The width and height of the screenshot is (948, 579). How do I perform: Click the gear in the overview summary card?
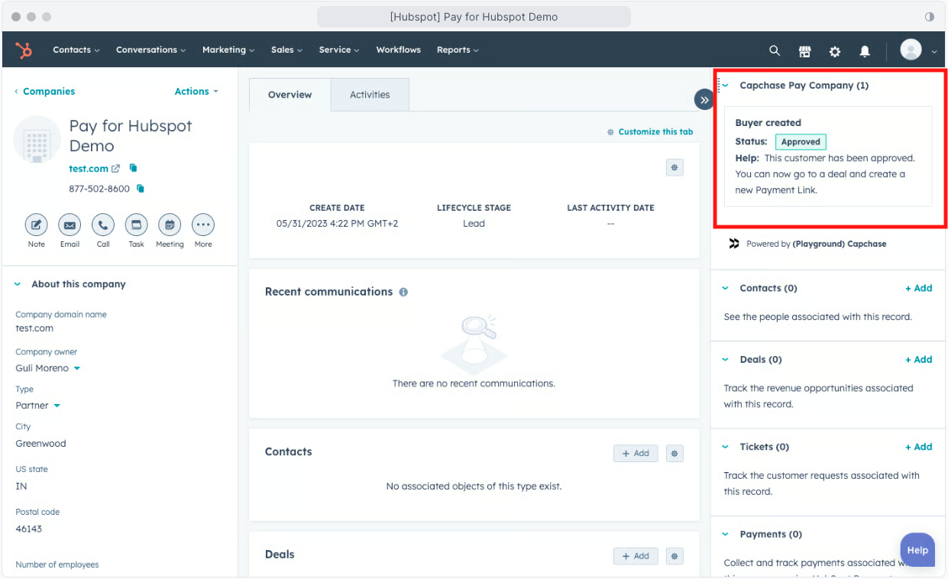tap(675, 167)
